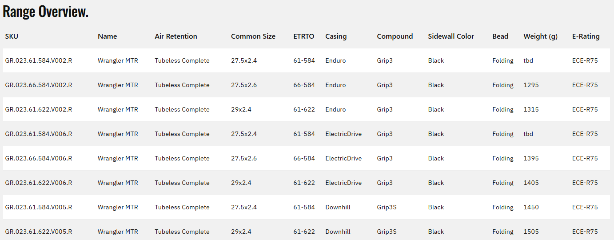Click the Casing column header
Image resolution: width=614 pixels, height=240 pixels.
(336, 36)
